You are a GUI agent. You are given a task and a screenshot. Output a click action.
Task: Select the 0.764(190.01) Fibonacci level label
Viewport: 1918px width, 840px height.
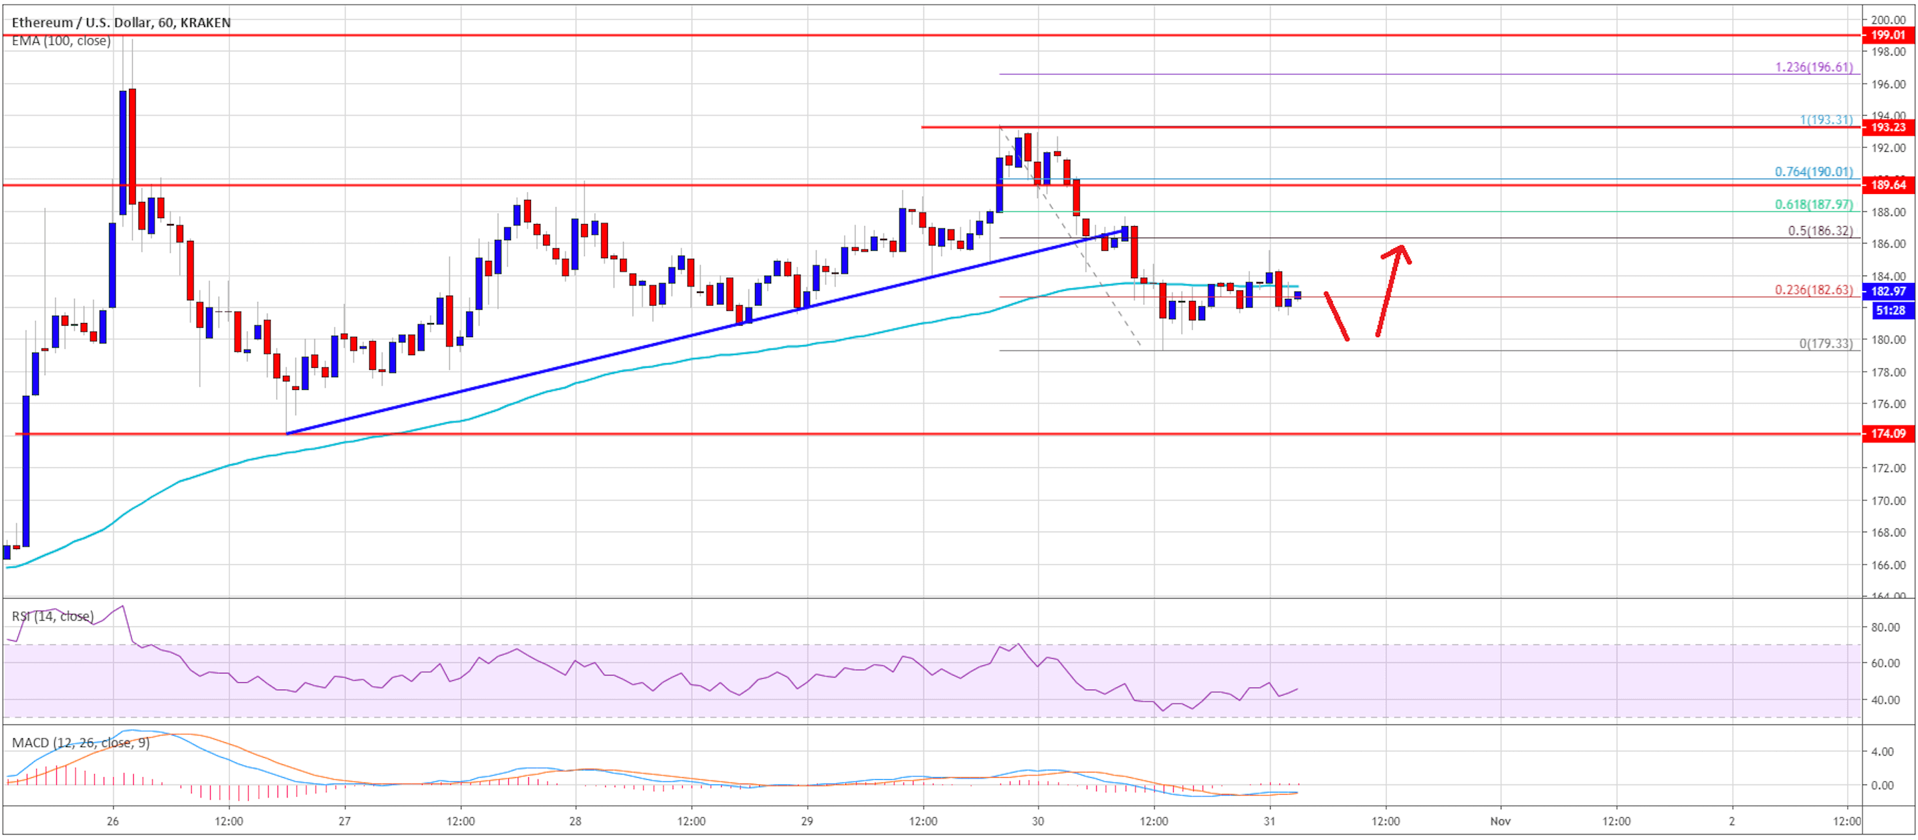coord(1814,172)
